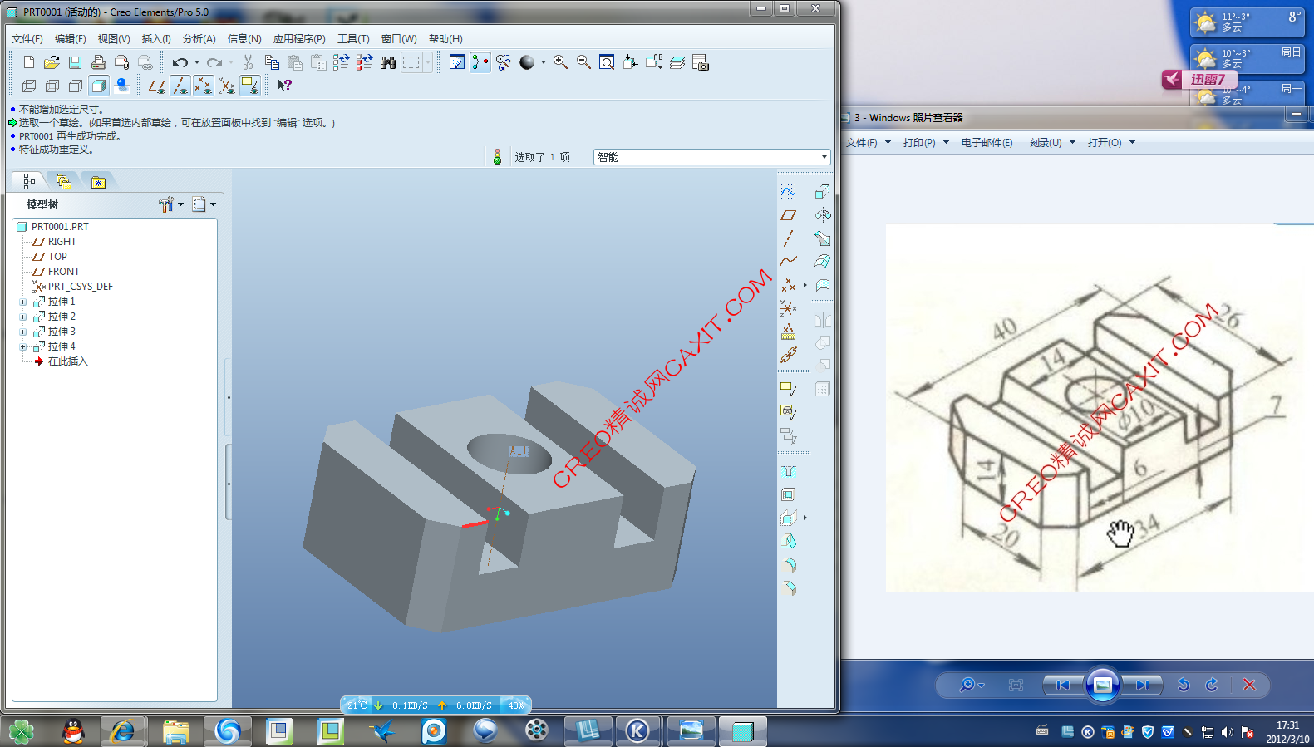
Task: Enable shaded model display mode
Action: click(x=99, y=86)
